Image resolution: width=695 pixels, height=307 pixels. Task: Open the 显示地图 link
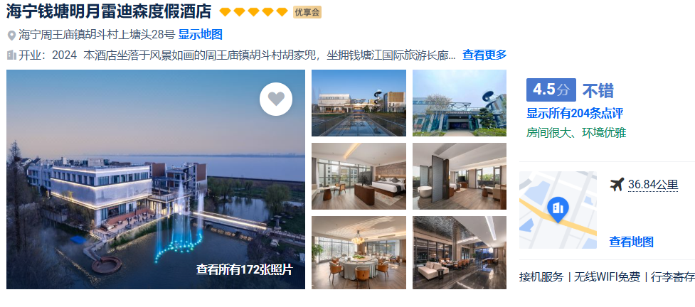pos(201,35)
